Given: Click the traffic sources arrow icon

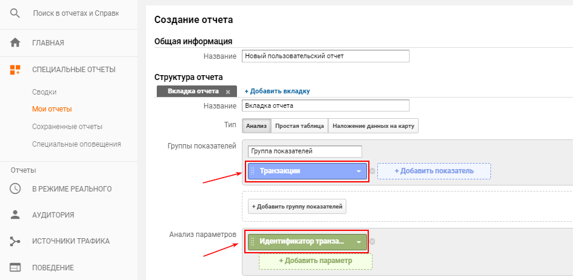Looking at the screenshot, I should tap(15, 241).
